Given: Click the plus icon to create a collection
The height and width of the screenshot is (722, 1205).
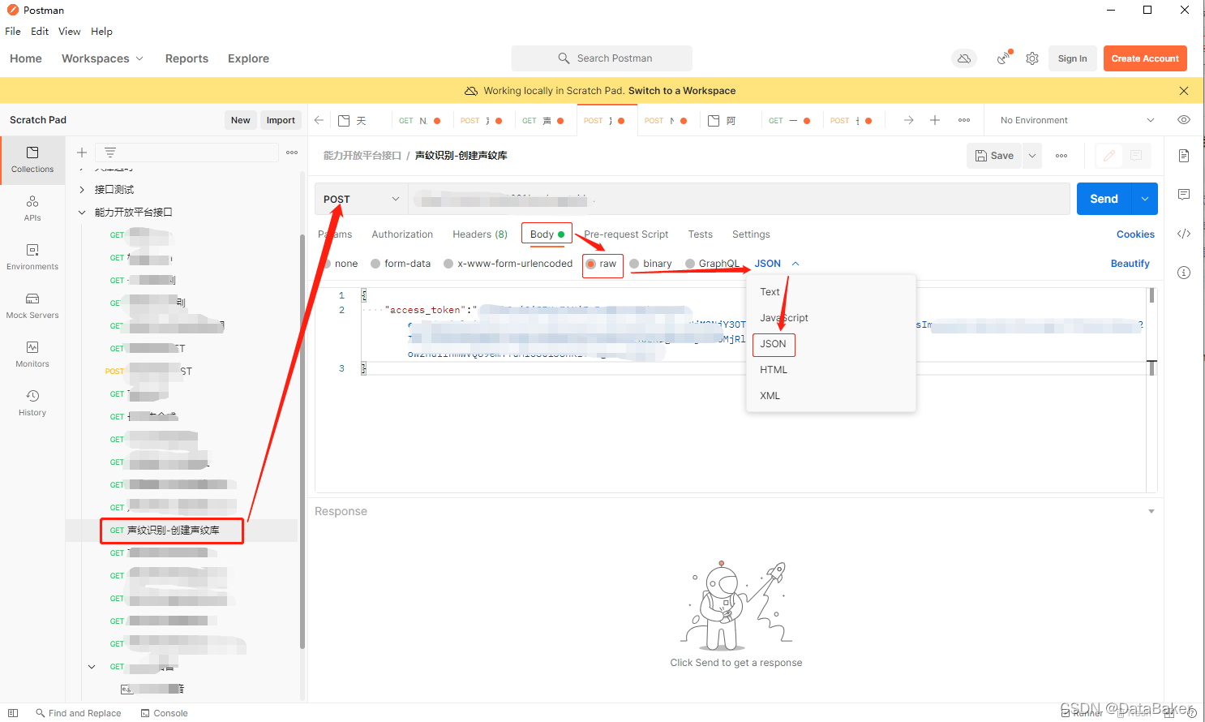Looking at the screenshot, I should 81,153.
